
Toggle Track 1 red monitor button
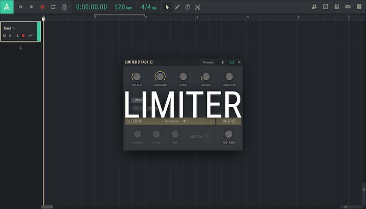point(23,36)
